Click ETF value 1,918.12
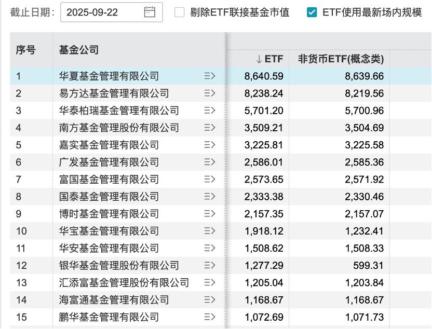The image size is (432, 329). 264,231
